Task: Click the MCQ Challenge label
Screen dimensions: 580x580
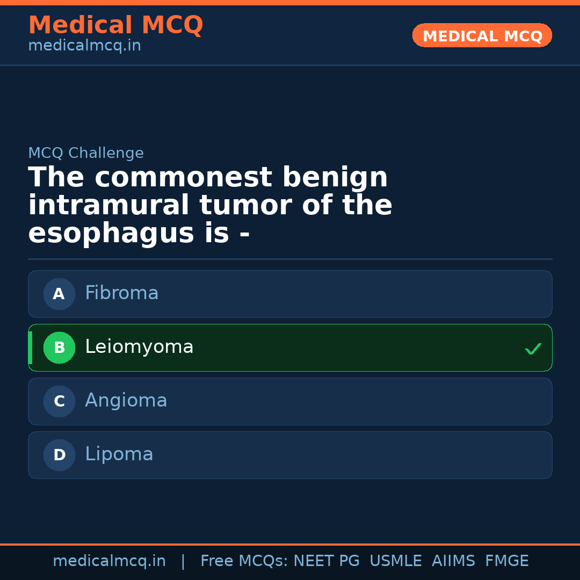Action: (86, 153)
